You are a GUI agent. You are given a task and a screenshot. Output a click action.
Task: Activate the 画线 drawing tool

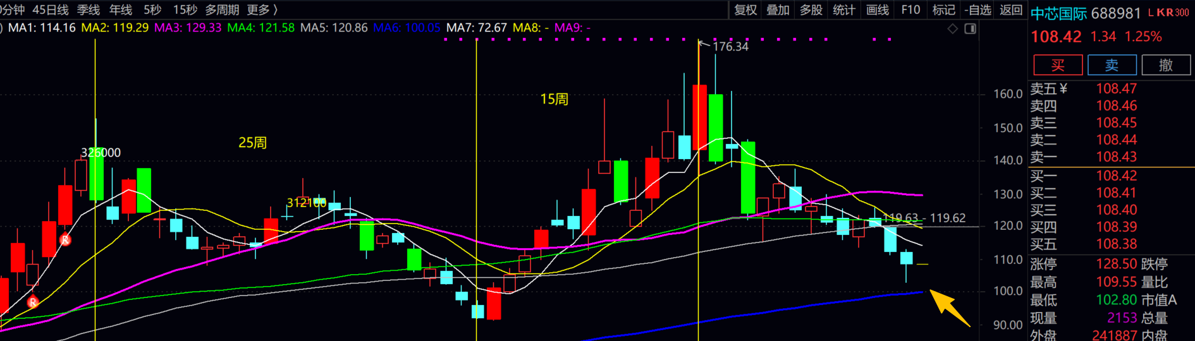(x=878, y=9)
